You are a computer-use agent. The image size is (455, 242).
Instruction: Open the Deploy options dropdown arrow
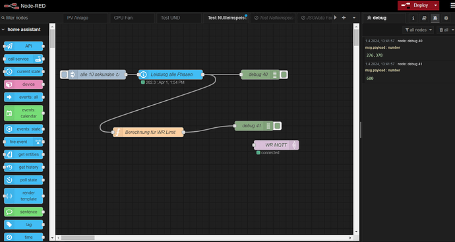[435, 5]
